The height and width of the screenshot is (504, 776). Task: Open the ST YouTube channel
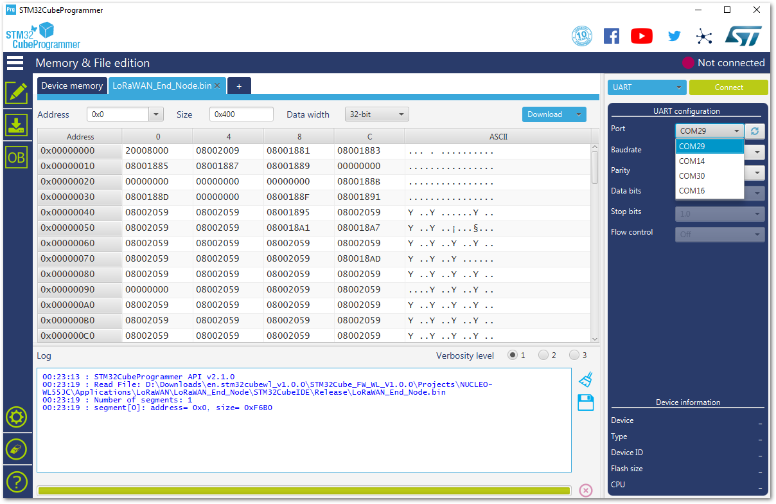click(x=642, y=36)
